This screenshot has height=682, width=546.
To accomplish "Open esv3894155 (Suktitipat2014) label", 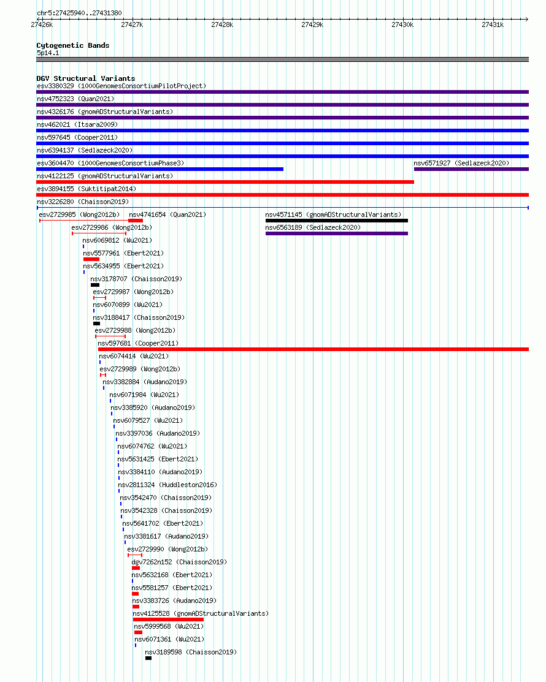I will coord(87,189).
